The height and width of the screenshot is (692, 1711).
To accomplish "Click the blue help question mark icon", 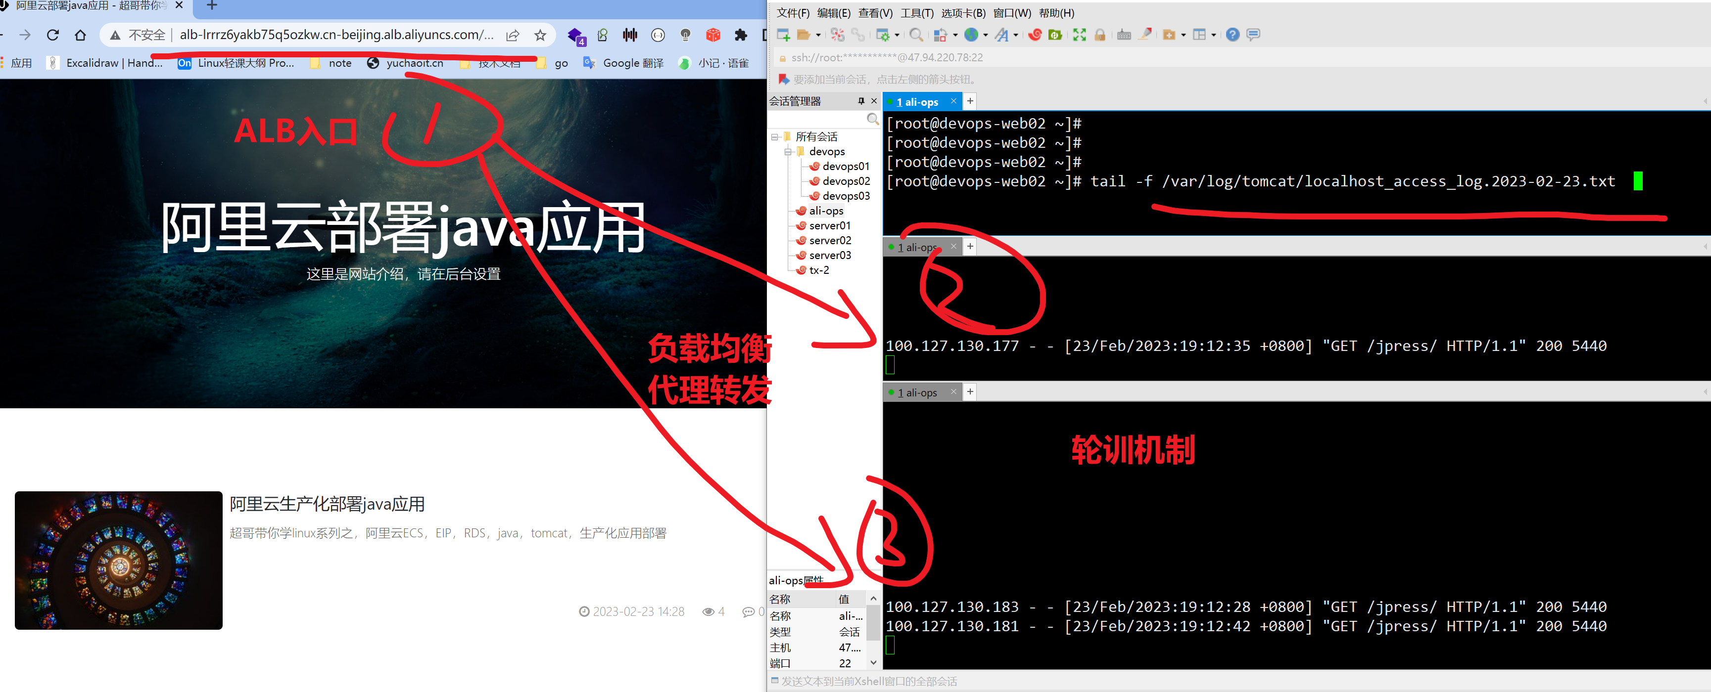I will tap(1232, 35).
